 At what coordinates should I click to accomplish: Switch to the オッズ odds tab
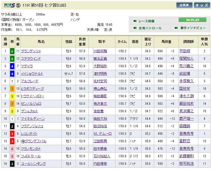pyautogui.click(x=202, y=5)
